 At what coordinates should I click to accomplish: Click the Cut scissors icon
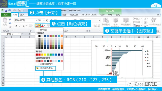pos(10,19)
